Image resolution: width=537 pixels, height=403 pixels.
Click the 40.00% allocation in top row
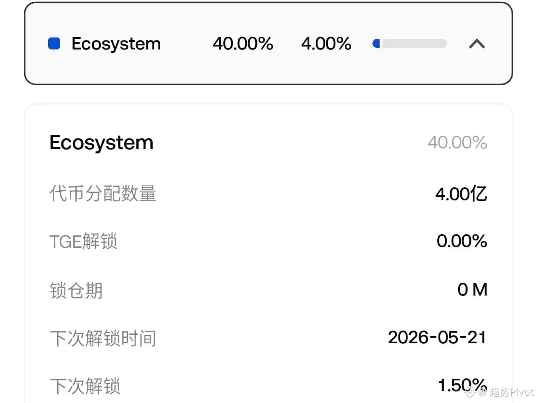pos(243,44)
